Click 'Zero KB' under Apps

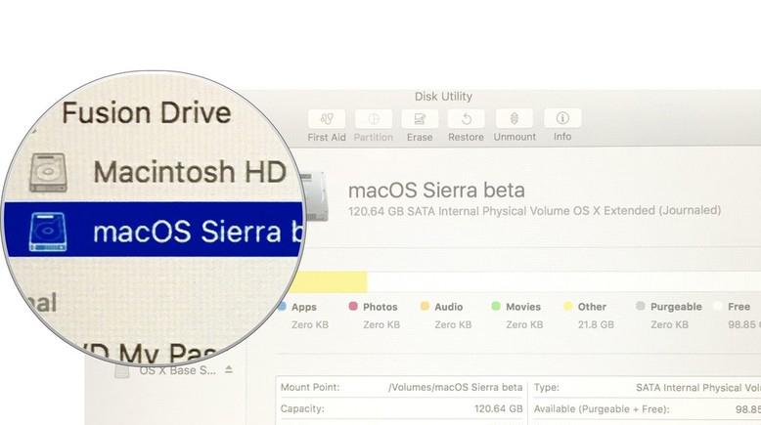tap(310, 324)
